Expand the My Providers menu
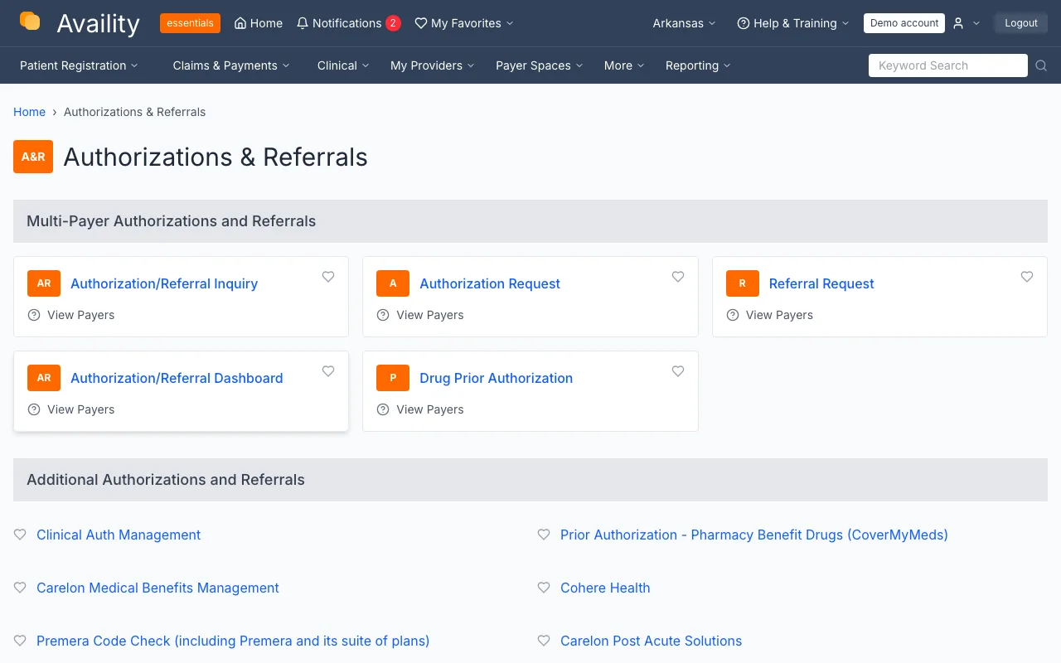This screenshot has height=663, width=1061. [x=433, y=65]
